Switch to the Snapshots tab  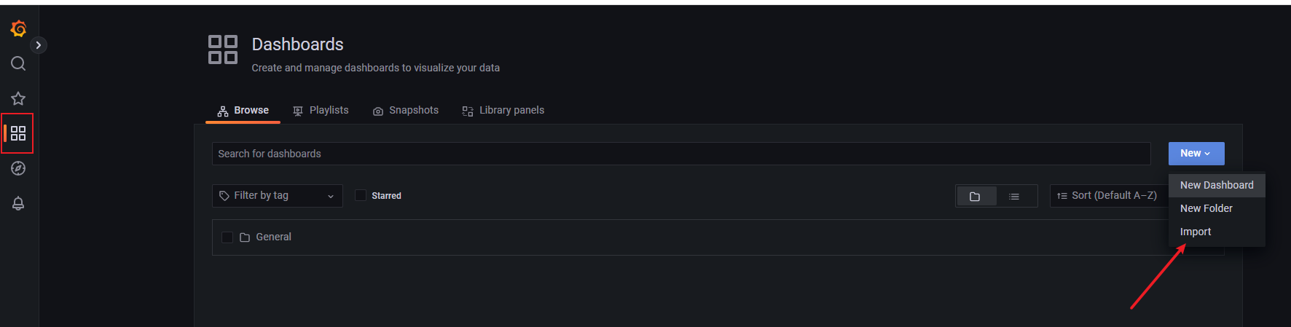[x=406, y=111]
